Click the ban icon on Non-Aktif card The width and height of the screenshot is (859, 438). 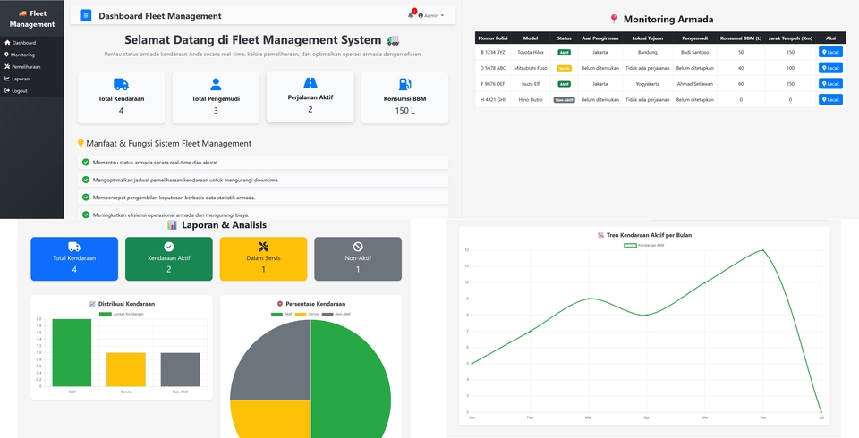[358, 247]
